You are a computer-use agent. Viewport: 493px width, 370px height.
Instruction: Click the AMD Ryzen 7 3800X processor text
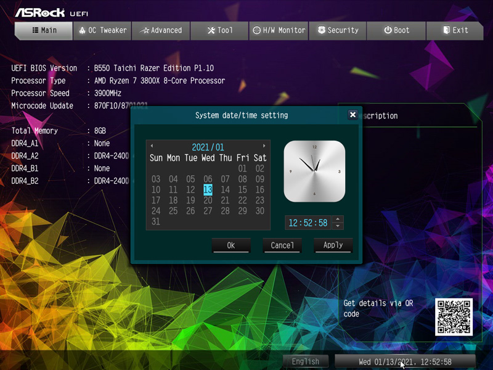pos(160,81)
